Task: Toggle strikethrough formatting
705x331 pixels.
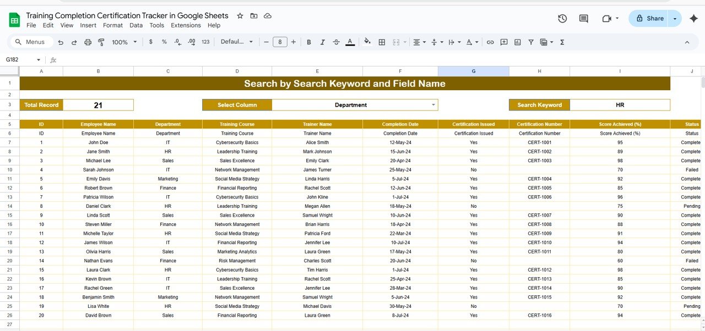Action: click(337, 42)
